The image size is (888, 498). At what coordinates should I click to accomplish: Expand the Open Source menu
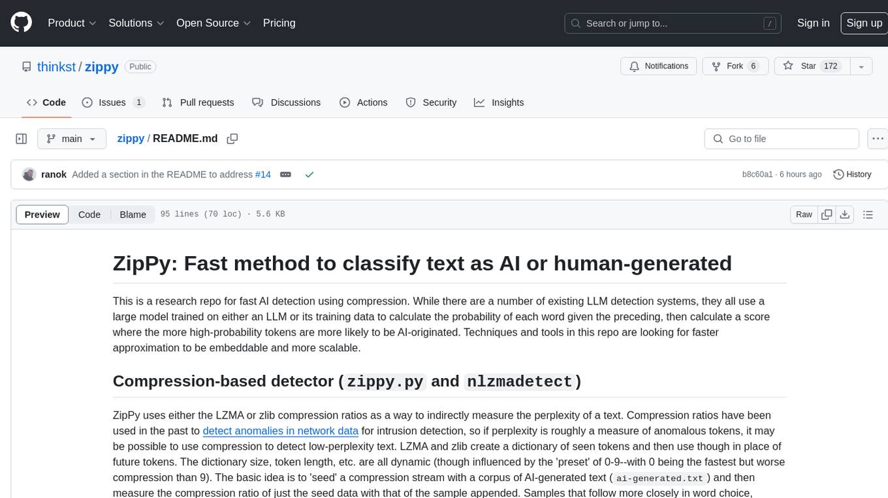[x=214, y=23]
